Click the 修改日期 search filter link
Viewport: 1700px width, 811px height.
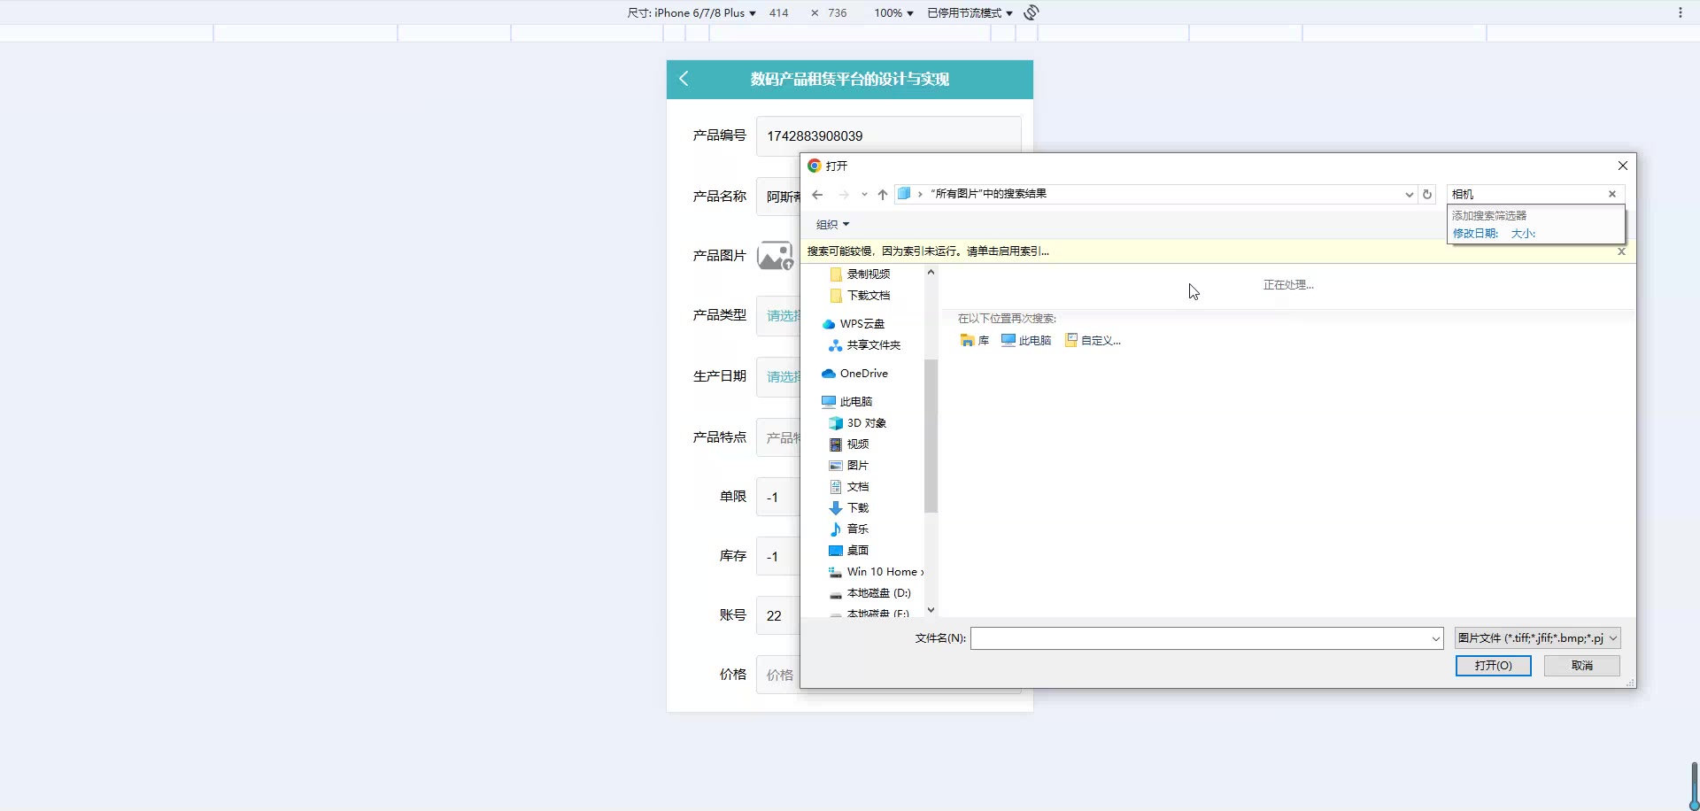[1475, 234]
